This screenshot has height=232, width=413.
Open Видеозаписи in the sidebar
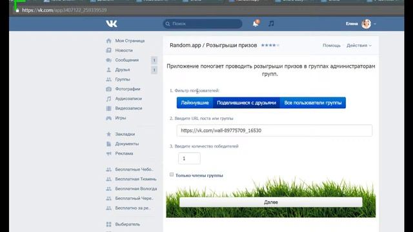[x=128, y=108]
